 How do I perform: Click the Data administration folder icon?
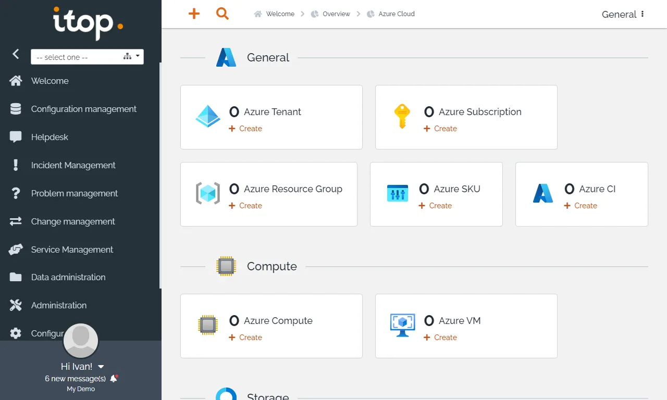click(x=16, y=277)
